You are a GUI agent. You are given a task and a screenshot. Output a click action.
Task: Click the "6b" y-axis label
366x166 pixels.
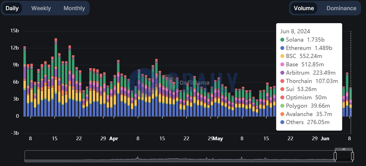click(x=16, y=82)
